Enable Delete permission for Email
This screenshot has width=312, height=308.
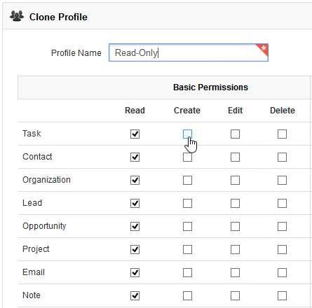282,272
